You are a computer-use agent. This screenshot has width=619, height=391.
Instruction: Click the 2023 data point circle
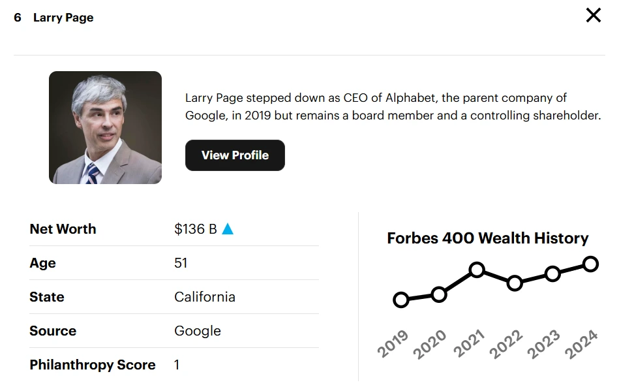click(552, 274)
